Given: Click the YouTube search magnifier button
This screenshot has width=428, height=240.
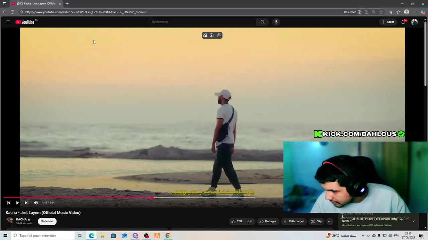Looking at the screenshot, I should tap(262, 22).
